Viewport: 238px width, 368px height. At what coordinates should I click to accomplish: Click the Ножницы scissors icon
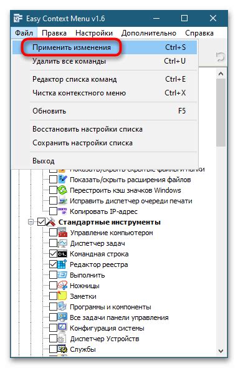62,286
